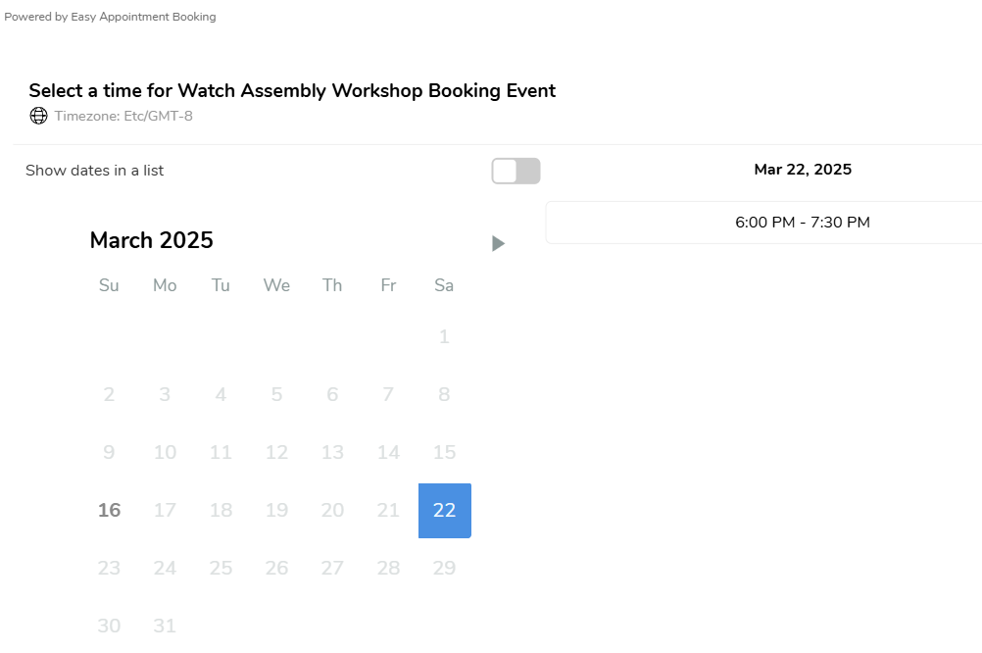Click the Timezone: Etc/GMT-8 label

(x=123, y=116)
